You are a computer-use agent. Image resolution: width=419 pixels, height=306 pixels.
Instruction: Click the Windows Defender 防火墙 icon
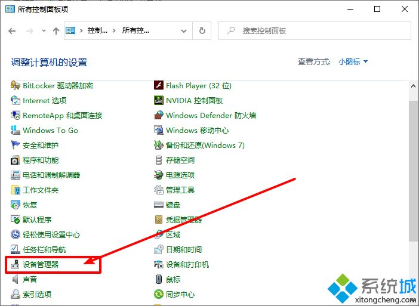tap(158, 115)
